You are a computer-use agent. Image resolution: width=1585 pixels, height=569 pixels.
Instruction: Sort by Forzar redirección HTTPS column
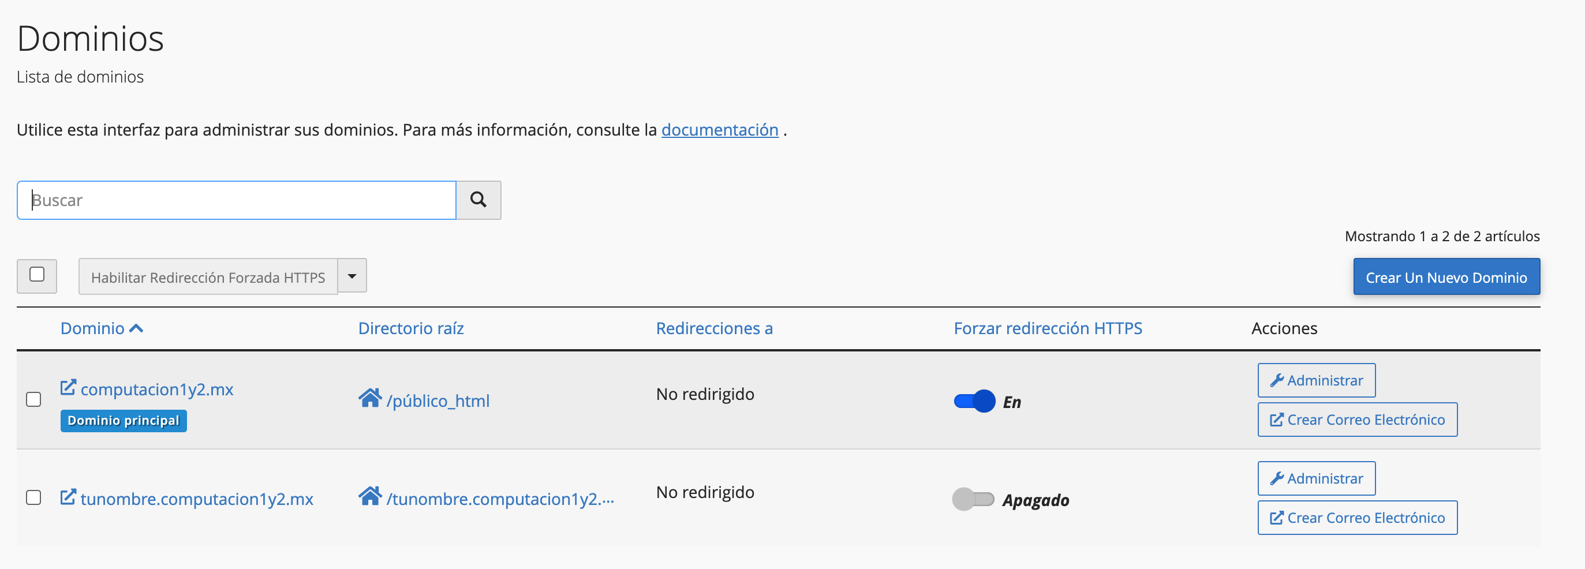click(1048, 328)
